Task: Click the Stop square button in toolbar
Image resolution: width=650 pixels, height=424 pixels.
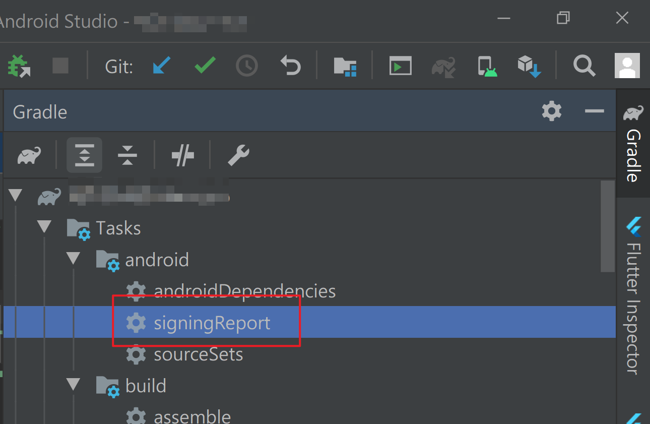Action: point(60,66)
